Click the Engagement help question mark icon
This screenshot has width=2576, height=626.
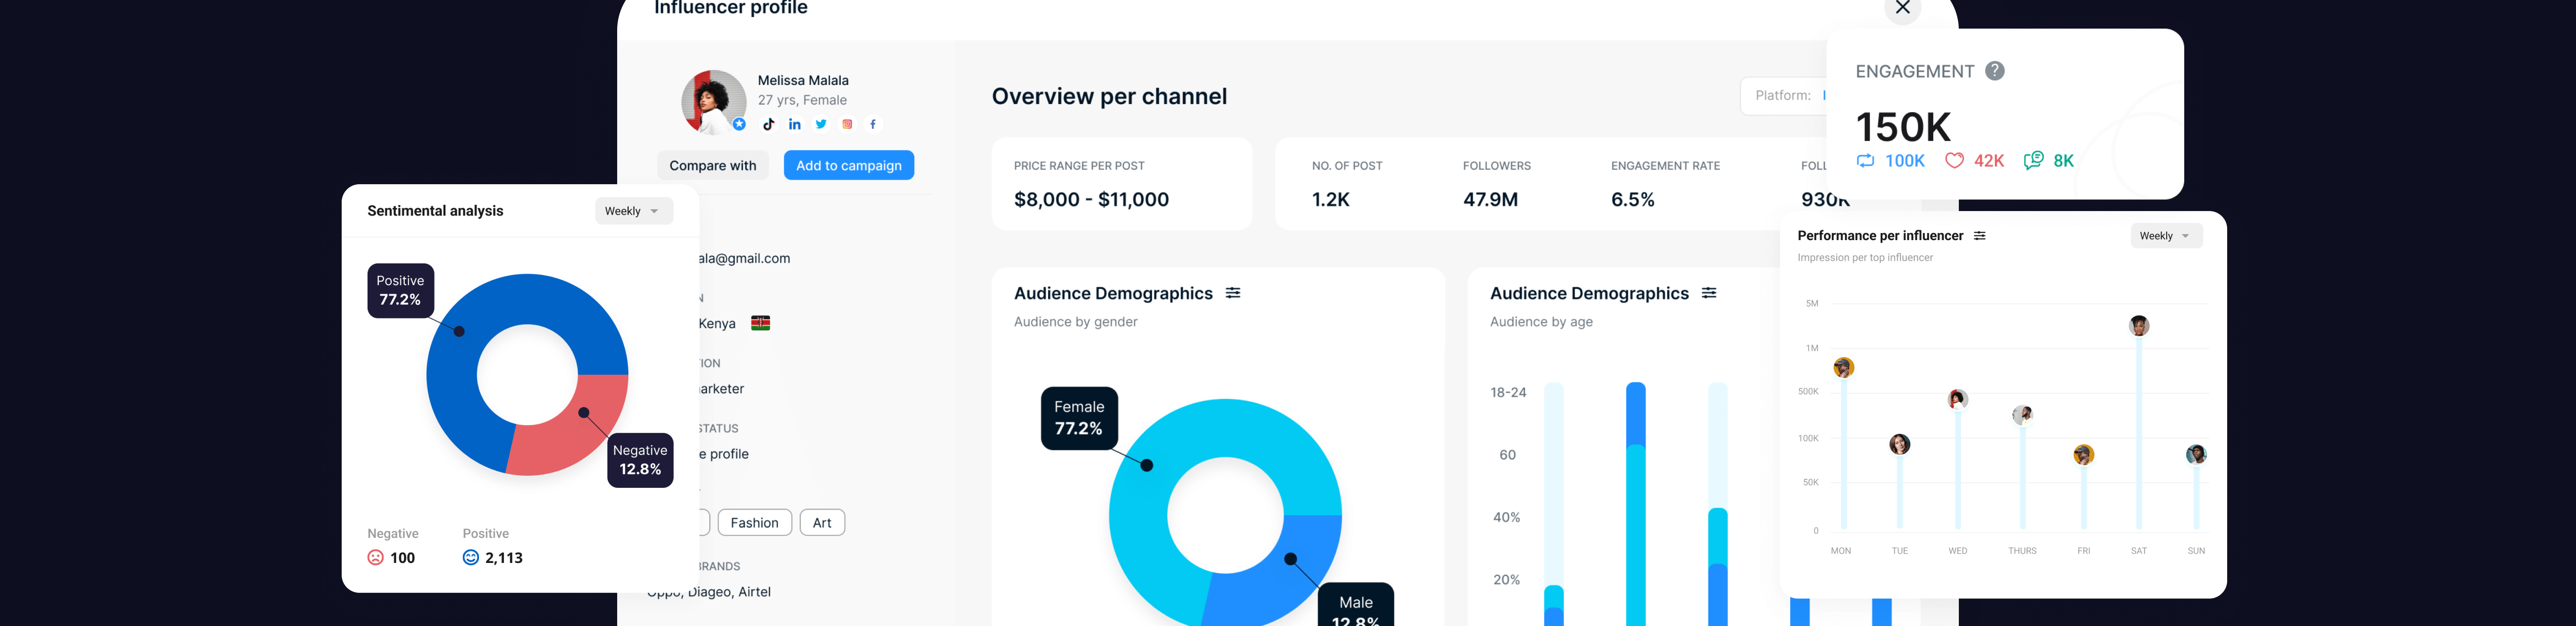click(1995, 71)
